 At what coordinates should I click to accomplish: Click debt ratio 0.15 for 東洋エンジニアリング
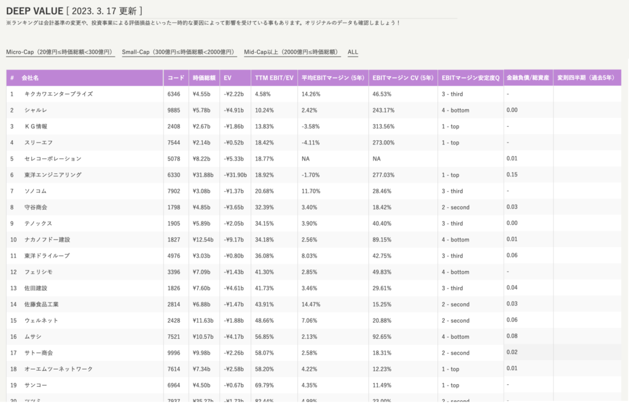tap(512, 175)
